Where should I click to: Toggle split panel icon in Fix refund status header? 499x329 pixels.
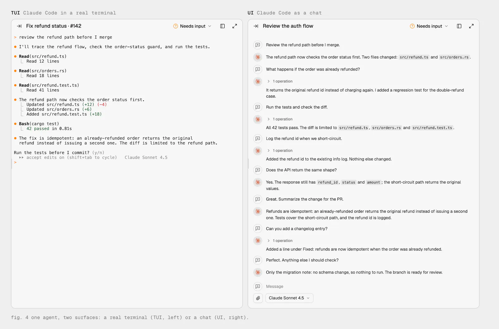[222, 26]
